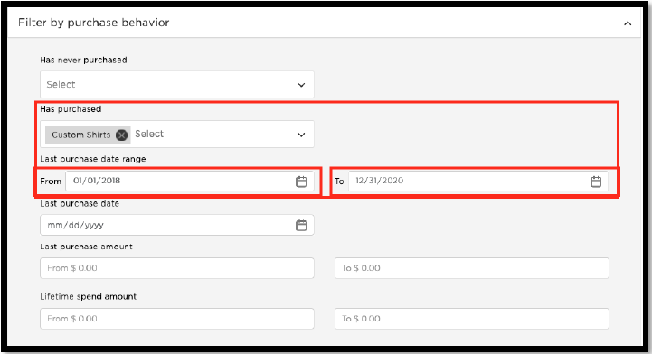Viewport: 652px width, 354px height.
Task: Open calendar for Last purchase date field
Action: point(301,225)
